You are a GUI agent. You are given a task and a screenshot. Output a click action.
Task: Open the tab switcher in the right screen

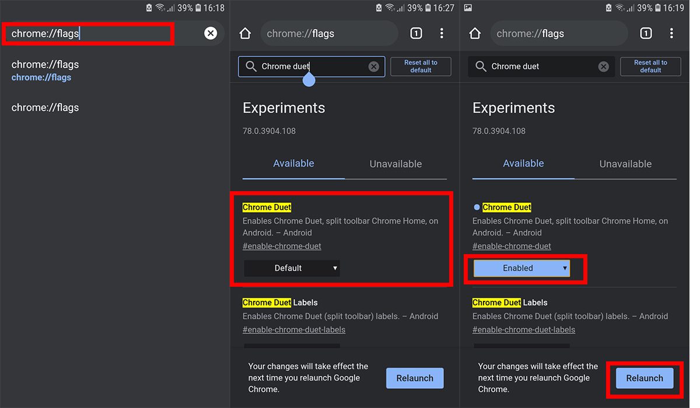click(646, 33)
